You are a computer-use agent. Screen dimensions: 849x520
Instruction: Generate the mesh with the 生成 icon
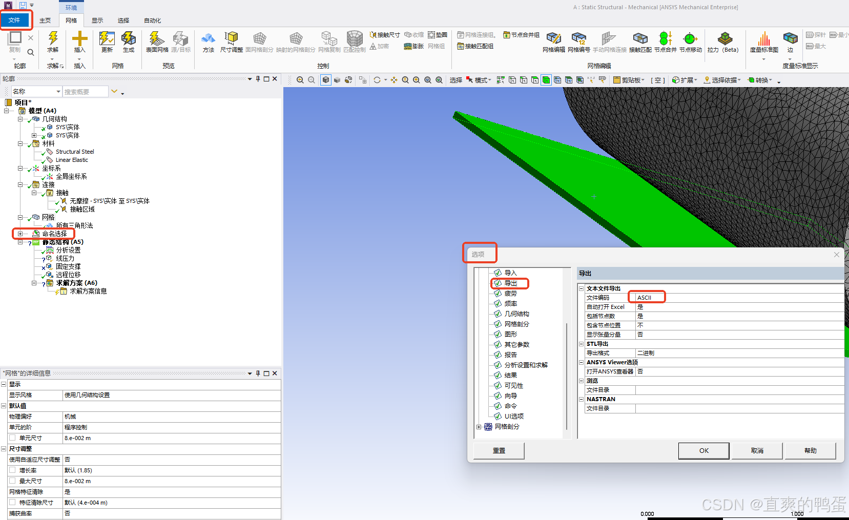pos(129,42)
